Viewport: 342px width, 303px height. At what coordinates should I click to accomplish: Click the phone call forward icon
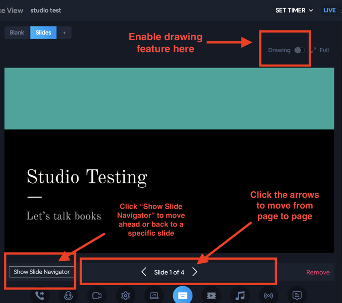point(40,296)
